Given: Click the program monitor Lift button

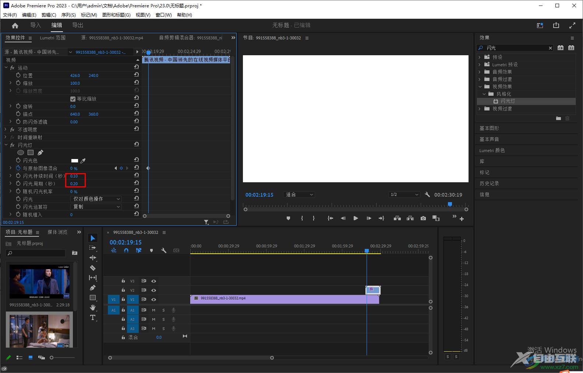Looking at the screenshot, I should (x=397, y=218).
